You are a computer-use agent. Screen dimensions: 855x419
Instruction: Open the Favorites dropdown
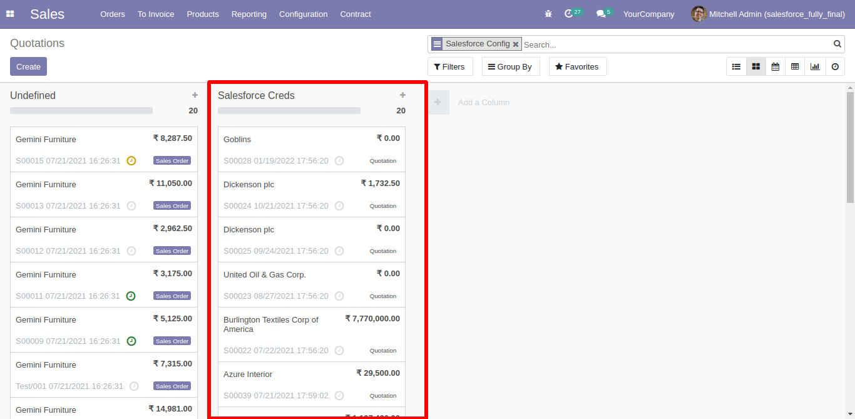[x=577, y=66]
